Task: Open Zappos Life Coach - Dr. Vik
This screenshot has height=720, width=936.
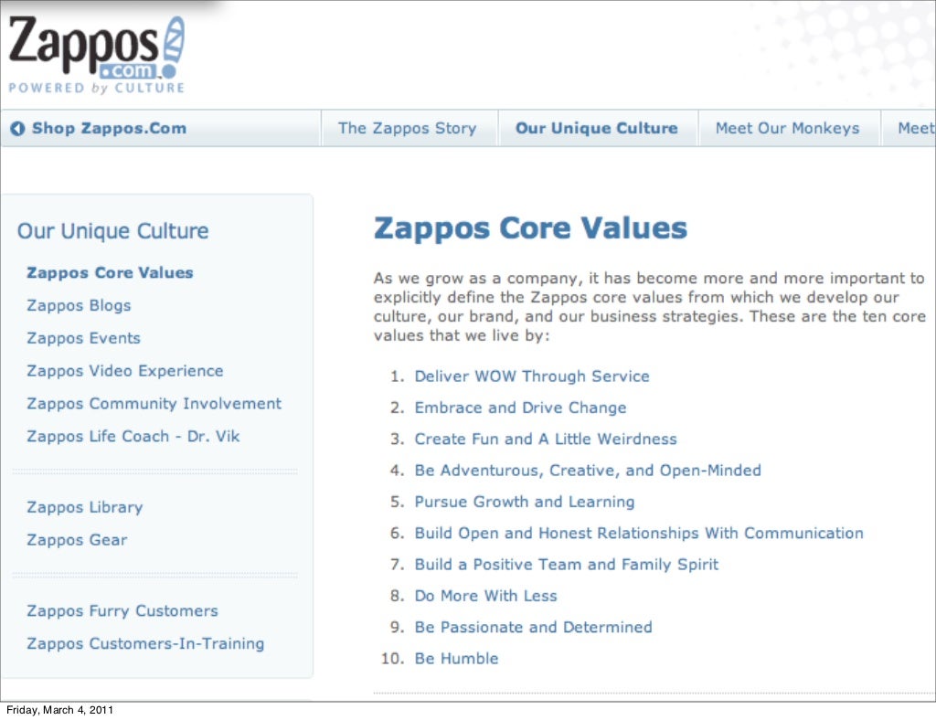Action: coord(133,437)
